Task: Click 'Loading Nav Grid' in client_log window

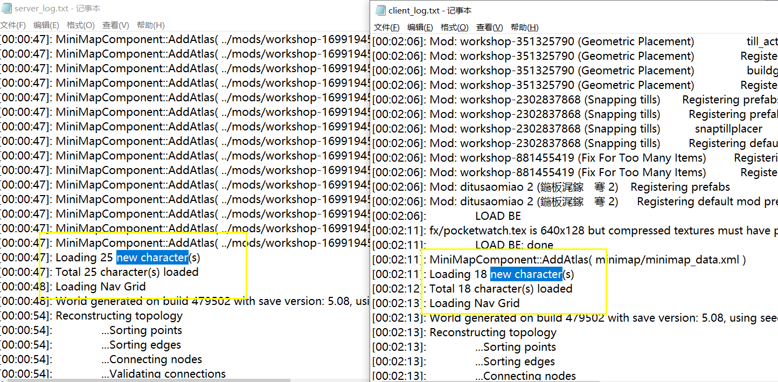Action: click(446, 303)
